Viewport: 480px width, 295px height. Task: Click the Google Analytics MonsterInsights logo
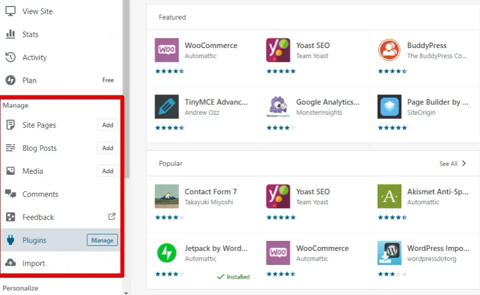pos(278,107)
